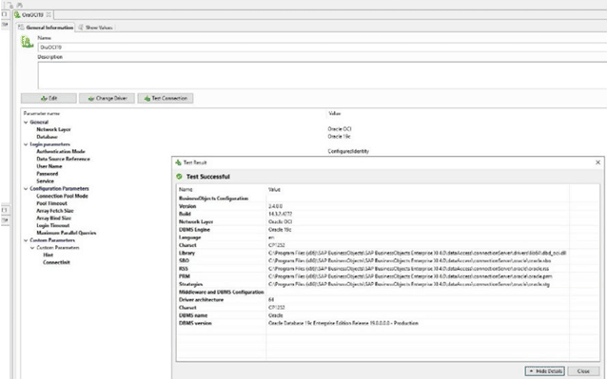This screenshot has height=379, width=607.
Task: Collapse the Configuration Parameters group
Action: tap(26, 188)
